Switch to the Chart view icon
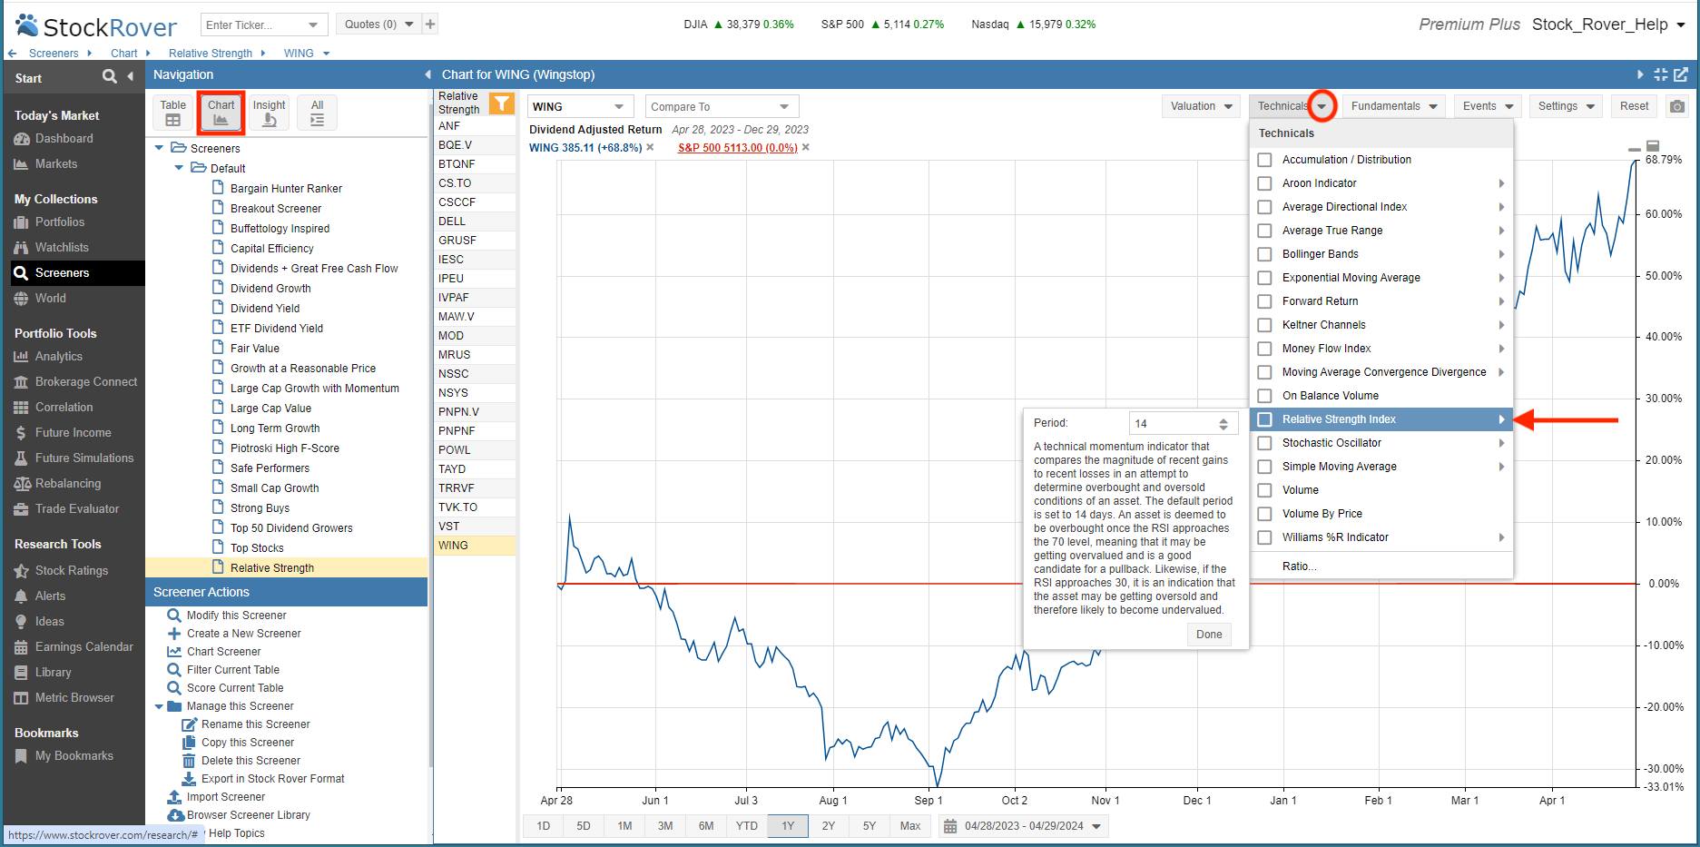The image size is (1700, 847). (x=221, y=113)
